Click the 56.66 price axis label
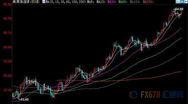 coord(8,47)
